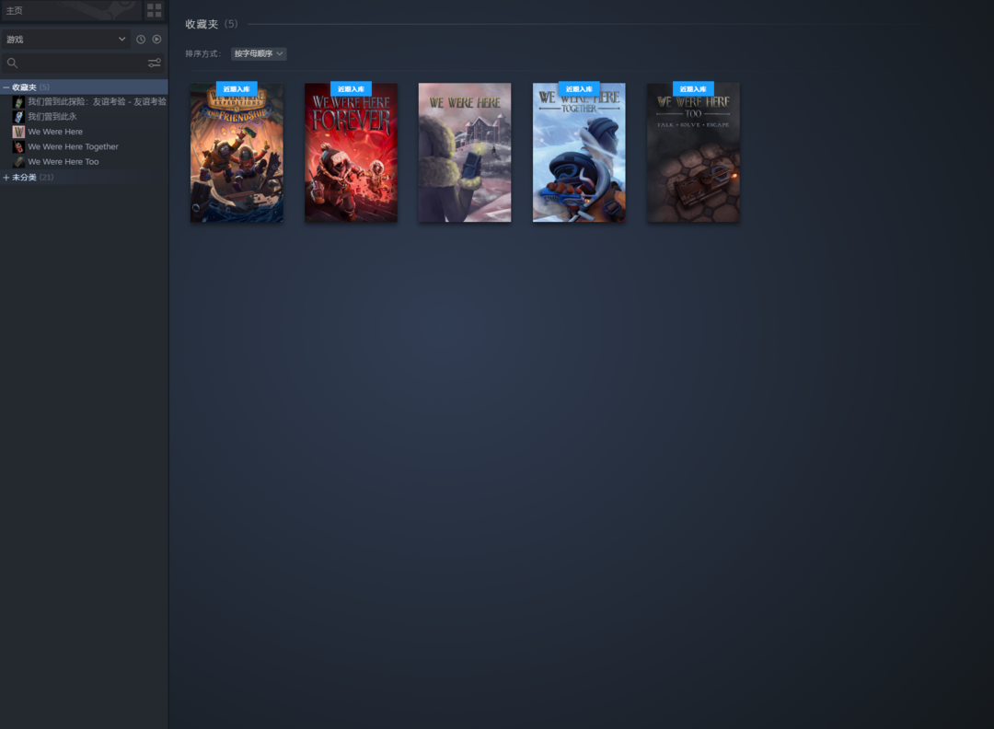
Task: Expand the 未分类 category
Action: pos(6,178)
